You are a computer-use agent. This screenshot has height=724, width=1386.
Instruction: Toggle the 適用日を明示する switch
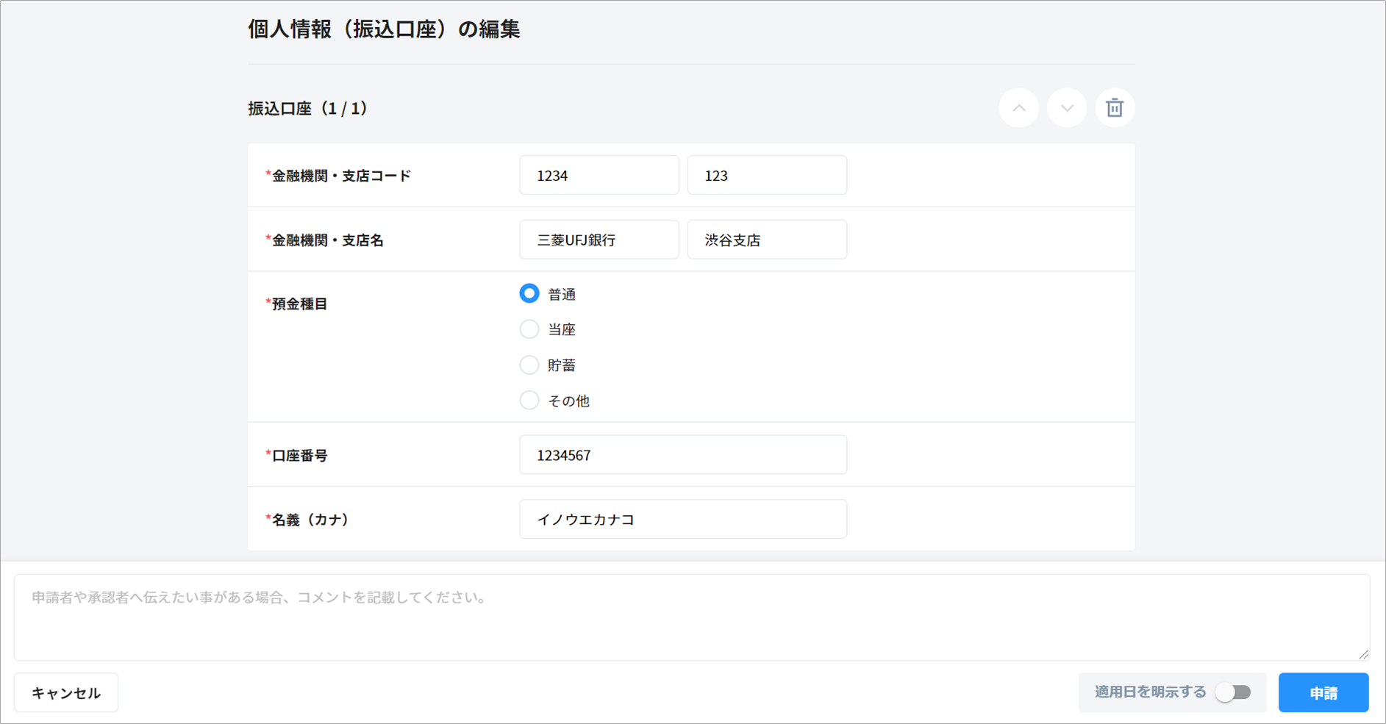click(1233, 692)
